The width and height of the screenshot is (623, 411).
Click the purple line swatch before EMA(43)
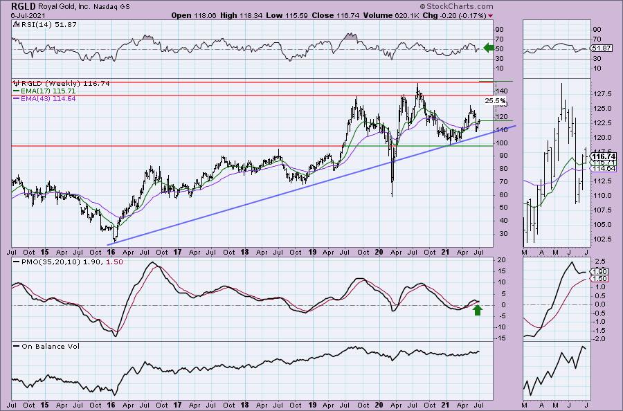[17, 98]
